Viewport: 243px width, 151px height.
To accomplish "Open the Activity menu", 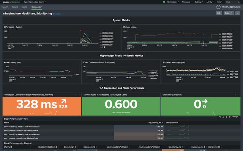I will tap(210, 2).
